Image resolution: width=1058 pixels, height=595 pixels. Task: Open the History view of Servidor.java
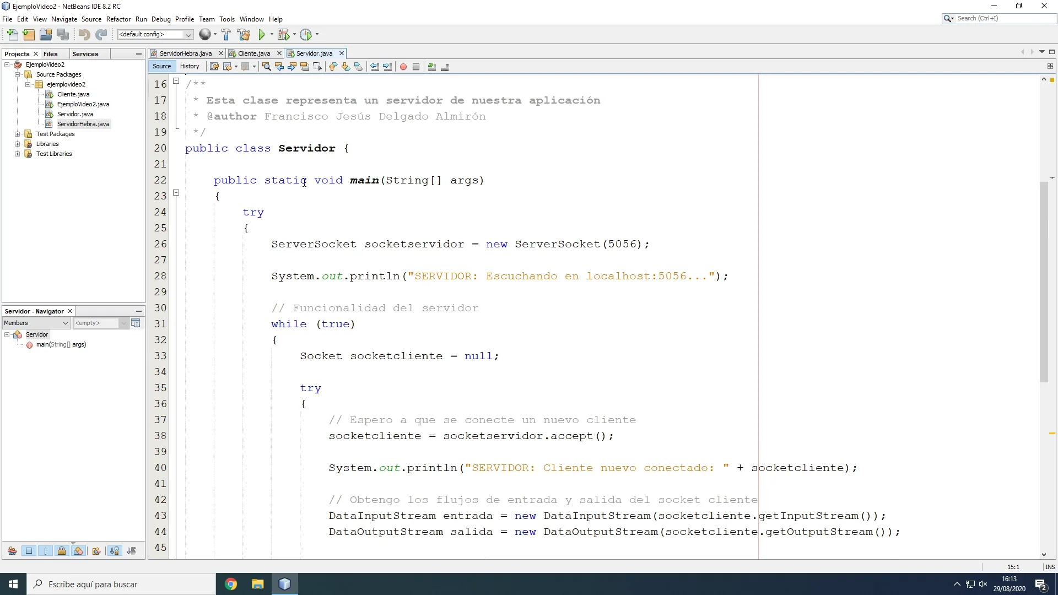click(190, 66)
